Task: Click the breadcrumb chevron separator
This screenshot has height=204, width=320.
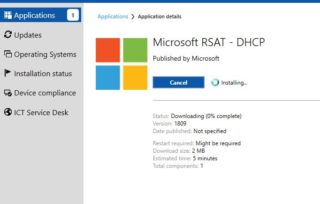Action: tap(133, 16)
